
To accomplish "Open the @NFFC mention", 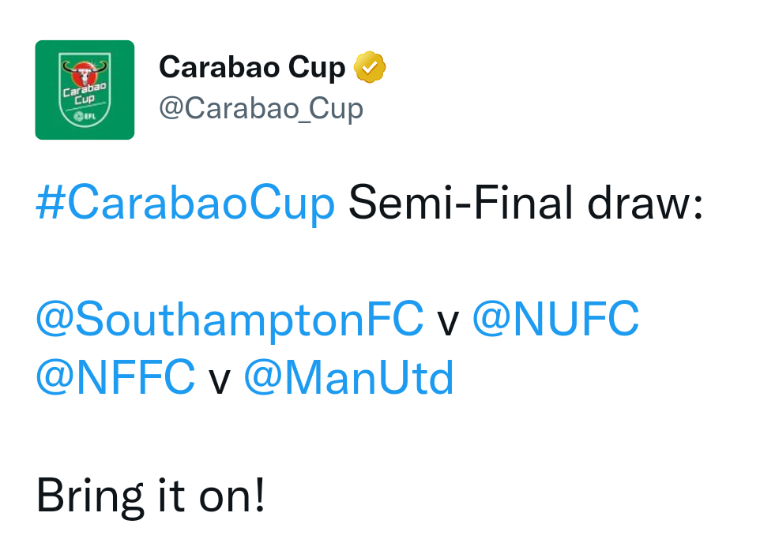I will pos(115,376).
